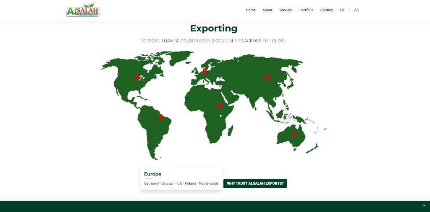Select the Australia map pin
The height and width of the screenshot is (212, 430).
(294, 134)
